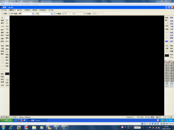Open the 設定(S) menu
The image size is (174, 130).
coord(35,10)
